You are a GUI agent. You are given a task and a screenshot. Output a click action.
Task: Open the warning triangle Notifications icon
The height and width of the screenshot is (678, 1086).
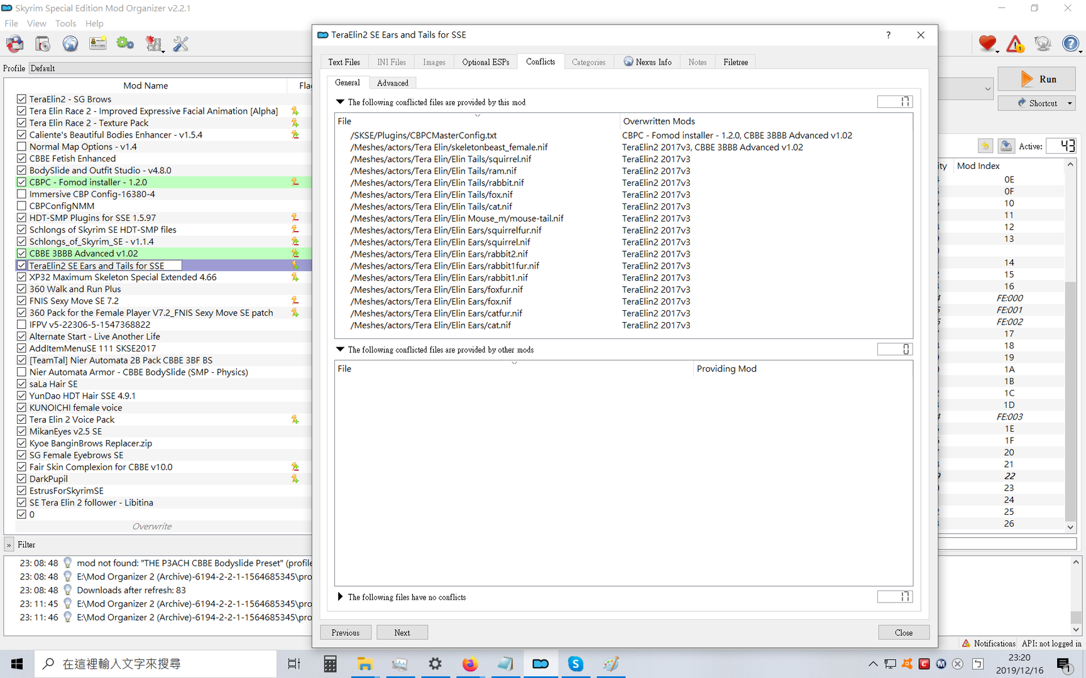point(1015,43)
